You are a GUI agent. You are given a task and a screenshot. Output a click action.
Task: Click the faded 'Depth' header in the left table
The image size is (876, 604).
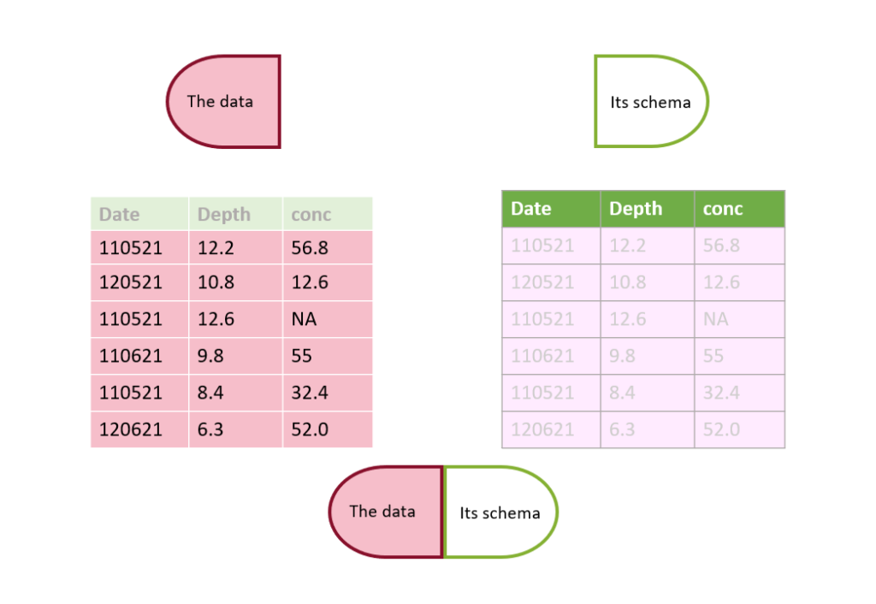point(236,214)
